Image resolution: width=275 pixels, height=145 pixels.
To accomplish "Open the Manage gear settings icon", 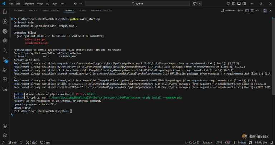I will 5,135.
